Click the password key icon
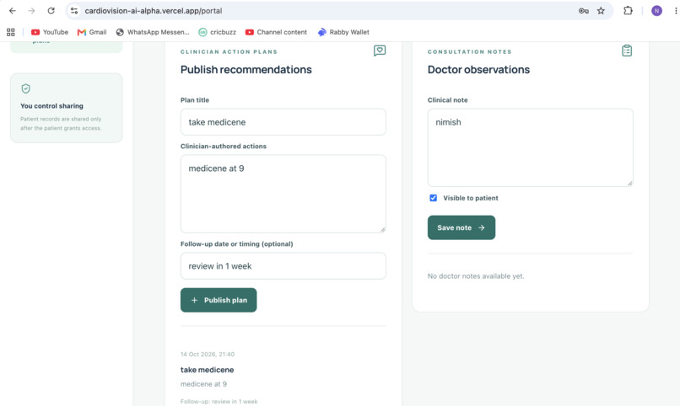 coord(584,11)
